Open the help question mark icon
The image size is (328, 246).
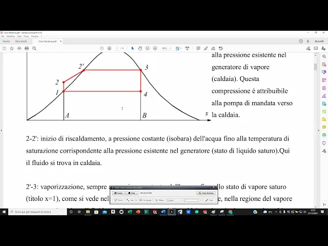point(301,41)
